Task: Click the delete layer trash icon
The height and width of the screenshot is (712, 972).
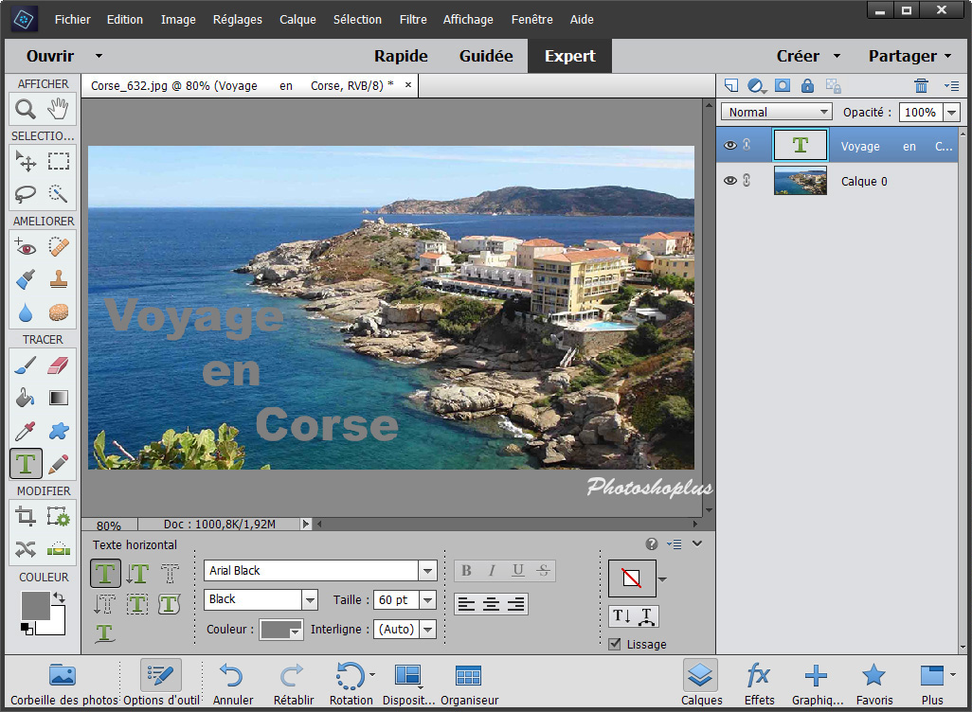Action: (921, 85)
